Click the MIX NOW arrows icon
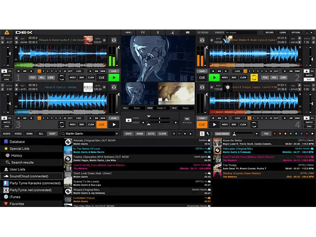 [x=187, y=119]
